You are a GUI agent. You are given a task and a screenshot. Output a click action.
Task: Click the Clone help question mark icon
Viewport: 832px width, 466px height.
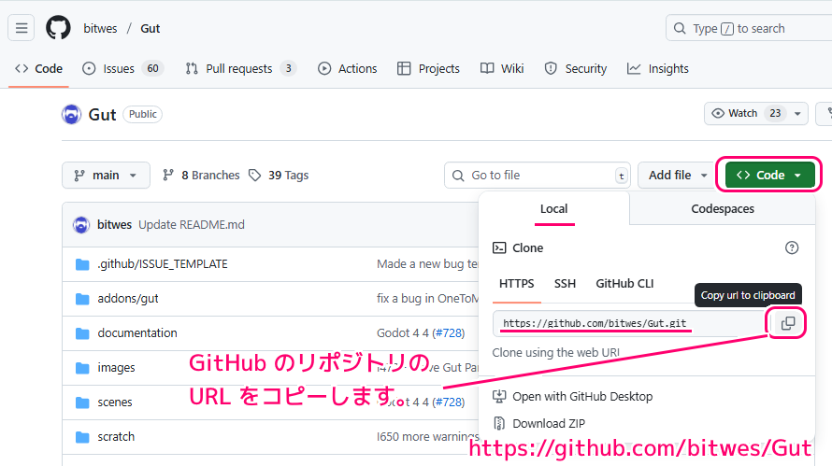[x=792, y=247]
